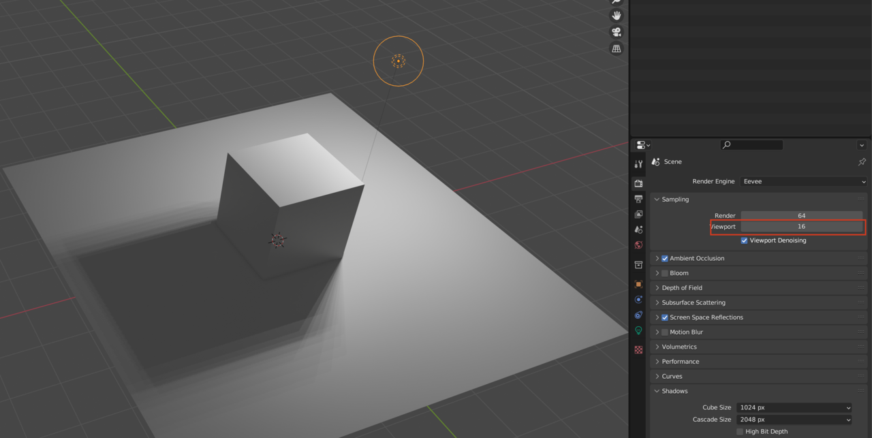Expand the Volumetrics panel
Screen dimensions: 872x438
point(679,347)
